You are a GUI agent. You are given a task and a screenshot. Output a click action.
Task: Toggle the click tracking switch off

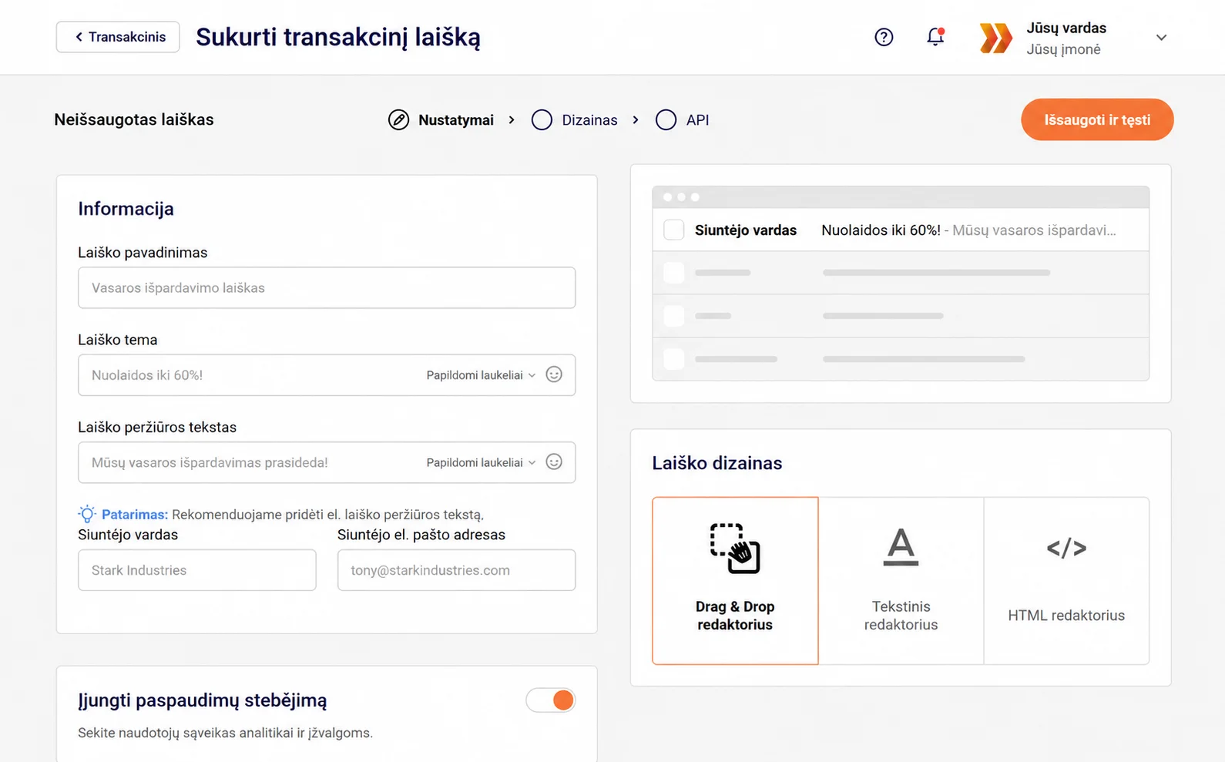click(550, 700)
